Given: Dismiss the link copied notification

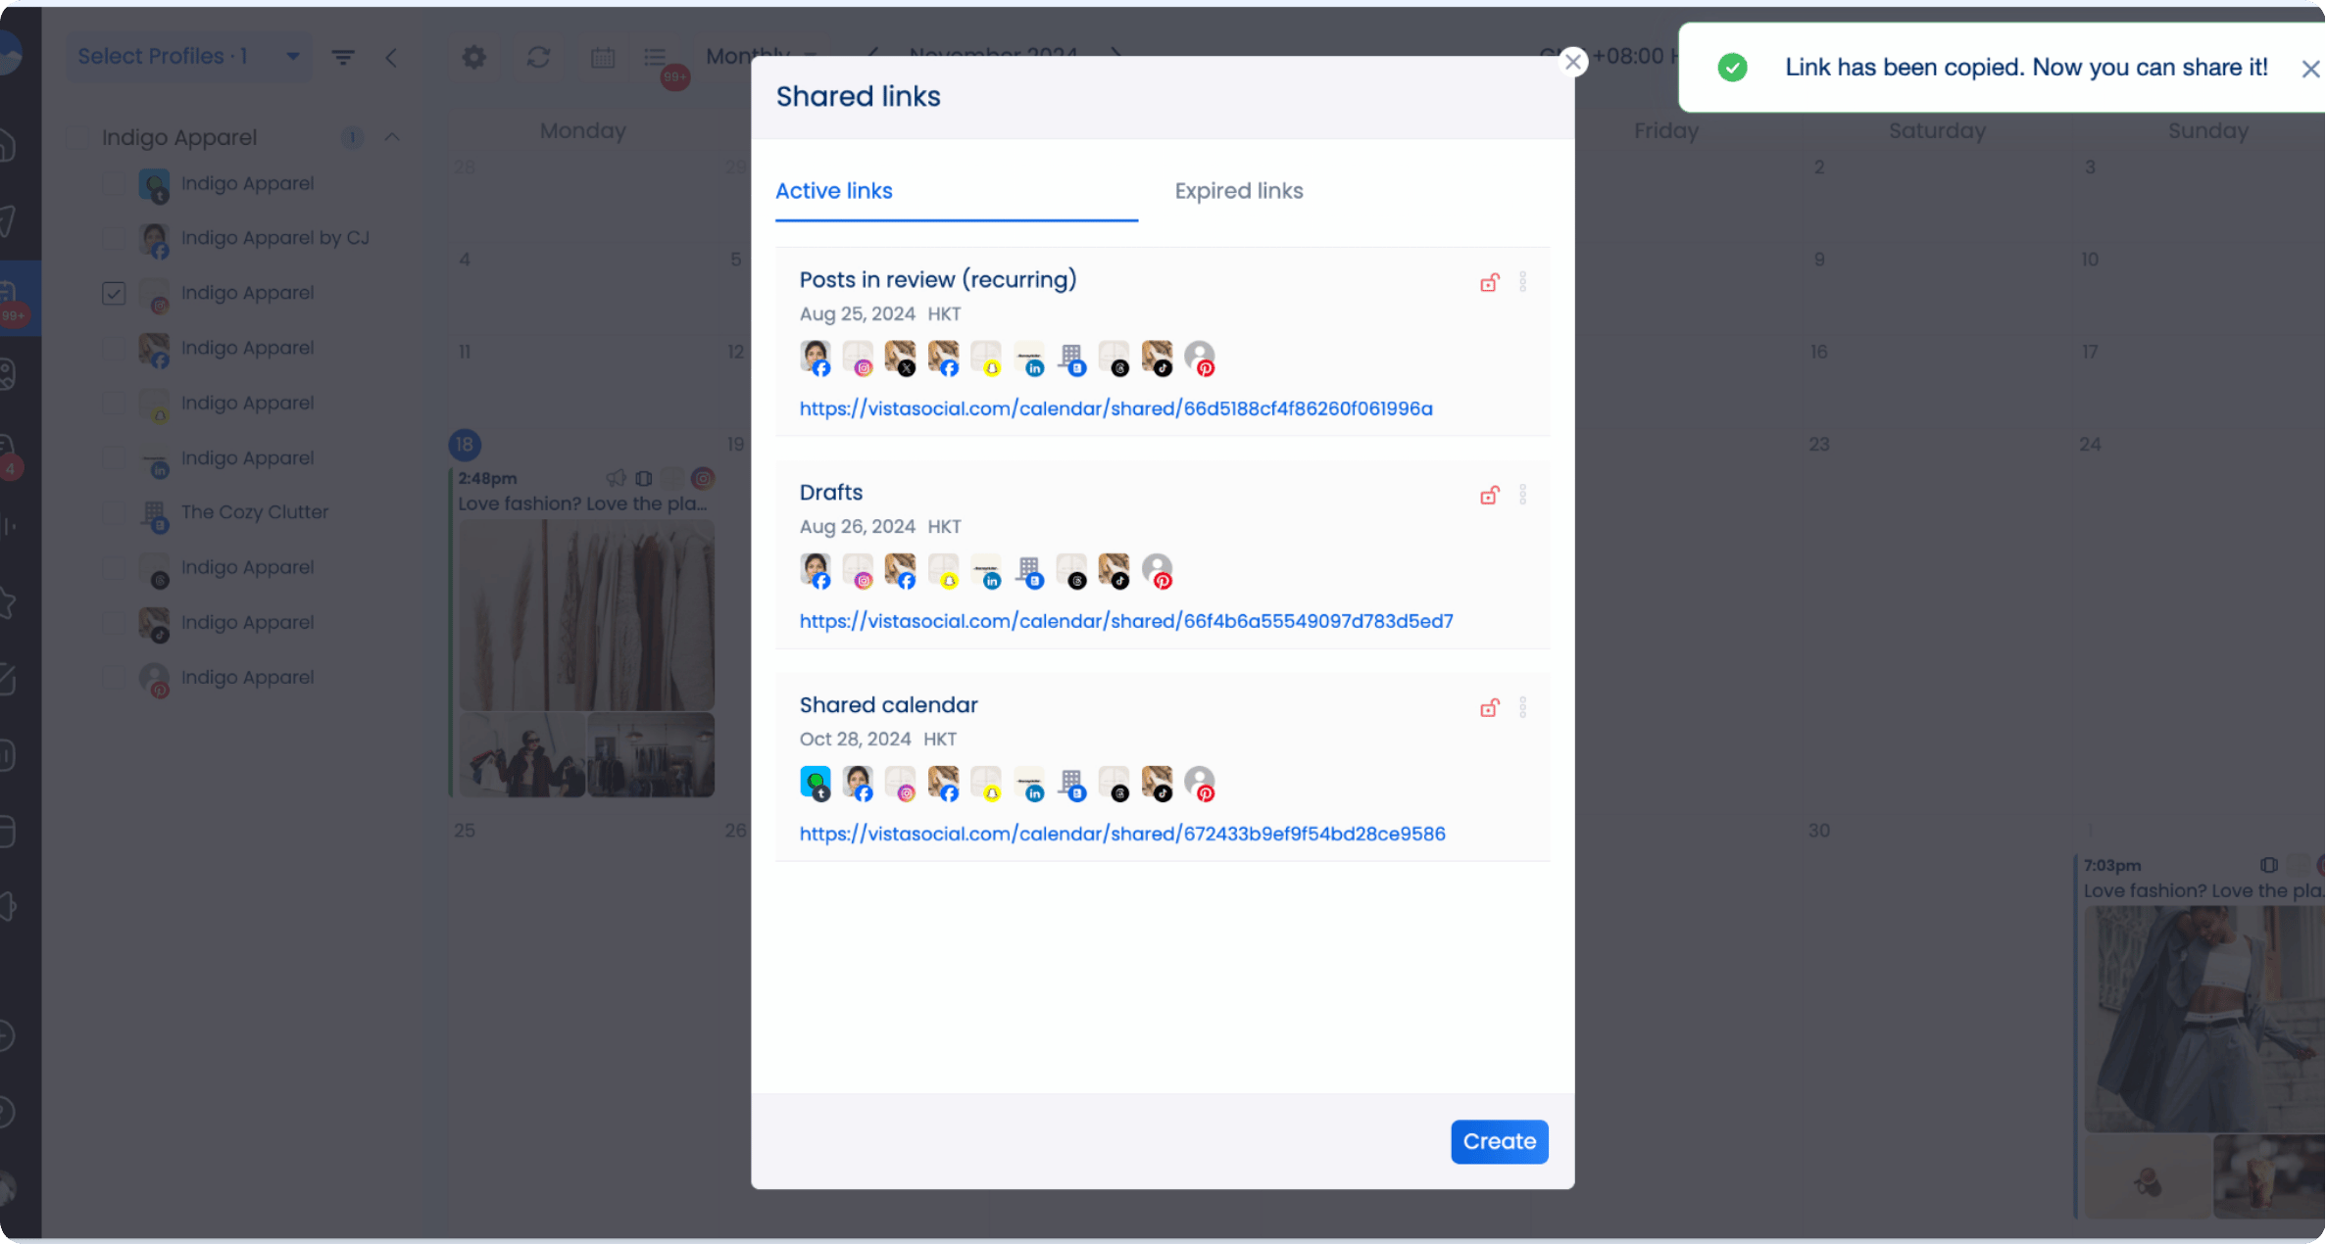Looking at the screenshot, I should (x=2310, y=69).
